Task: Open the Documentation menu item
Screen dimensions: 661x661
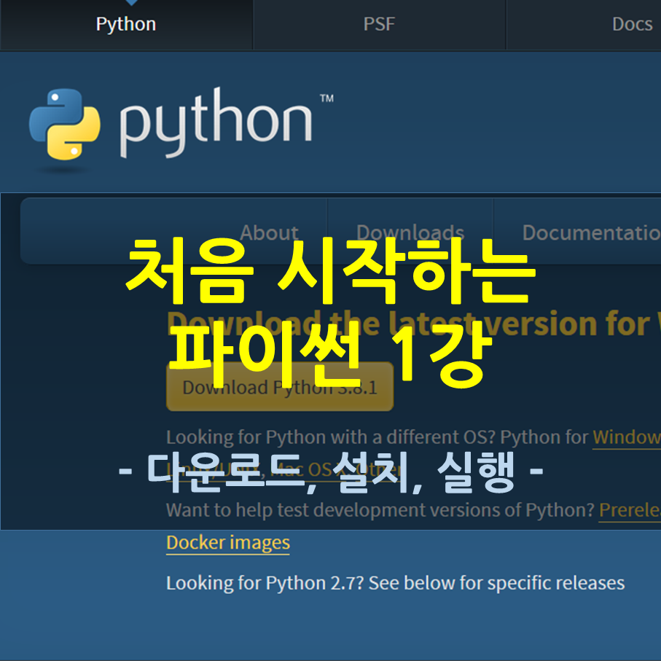Action: (592, 232)
